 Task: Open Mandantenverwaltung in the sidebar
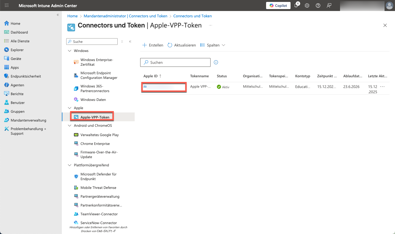(x=28, y=120)
